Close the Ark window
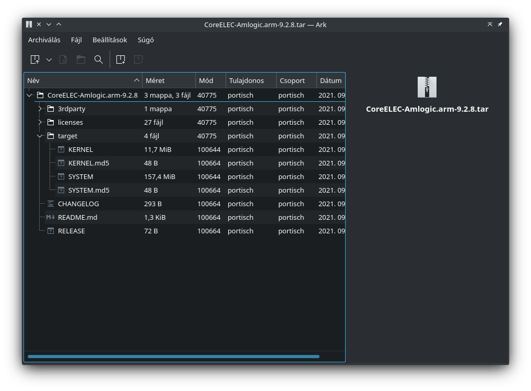 click(x=39, y=25)
